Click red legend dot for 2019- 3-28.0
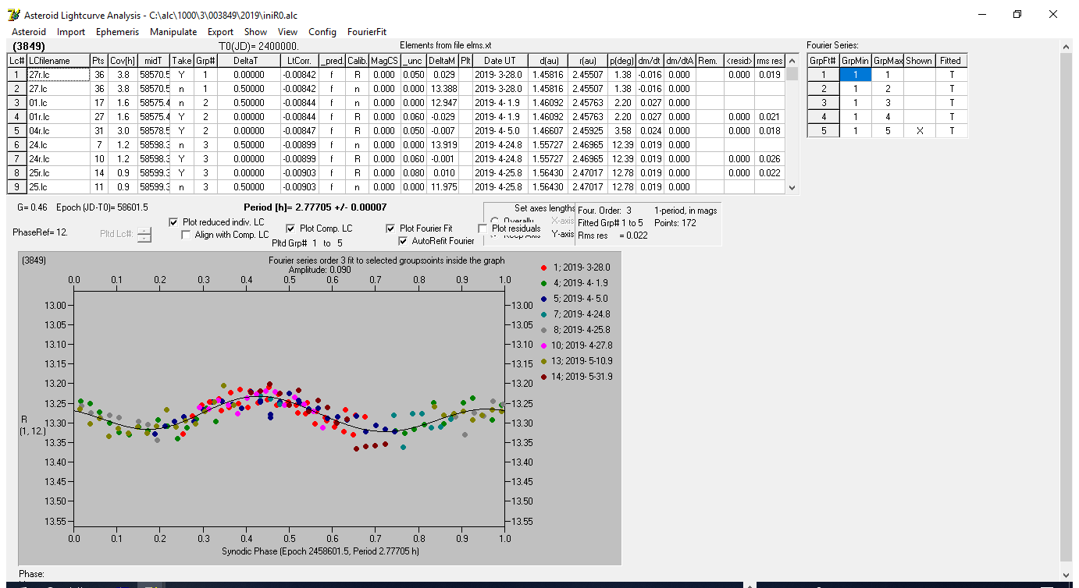Screen dimensions: 1079x588 point(543,267)
